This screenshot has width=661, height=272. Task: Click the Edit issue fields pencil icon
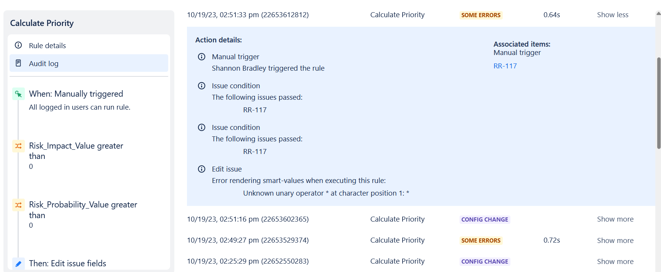pos(18,264)
